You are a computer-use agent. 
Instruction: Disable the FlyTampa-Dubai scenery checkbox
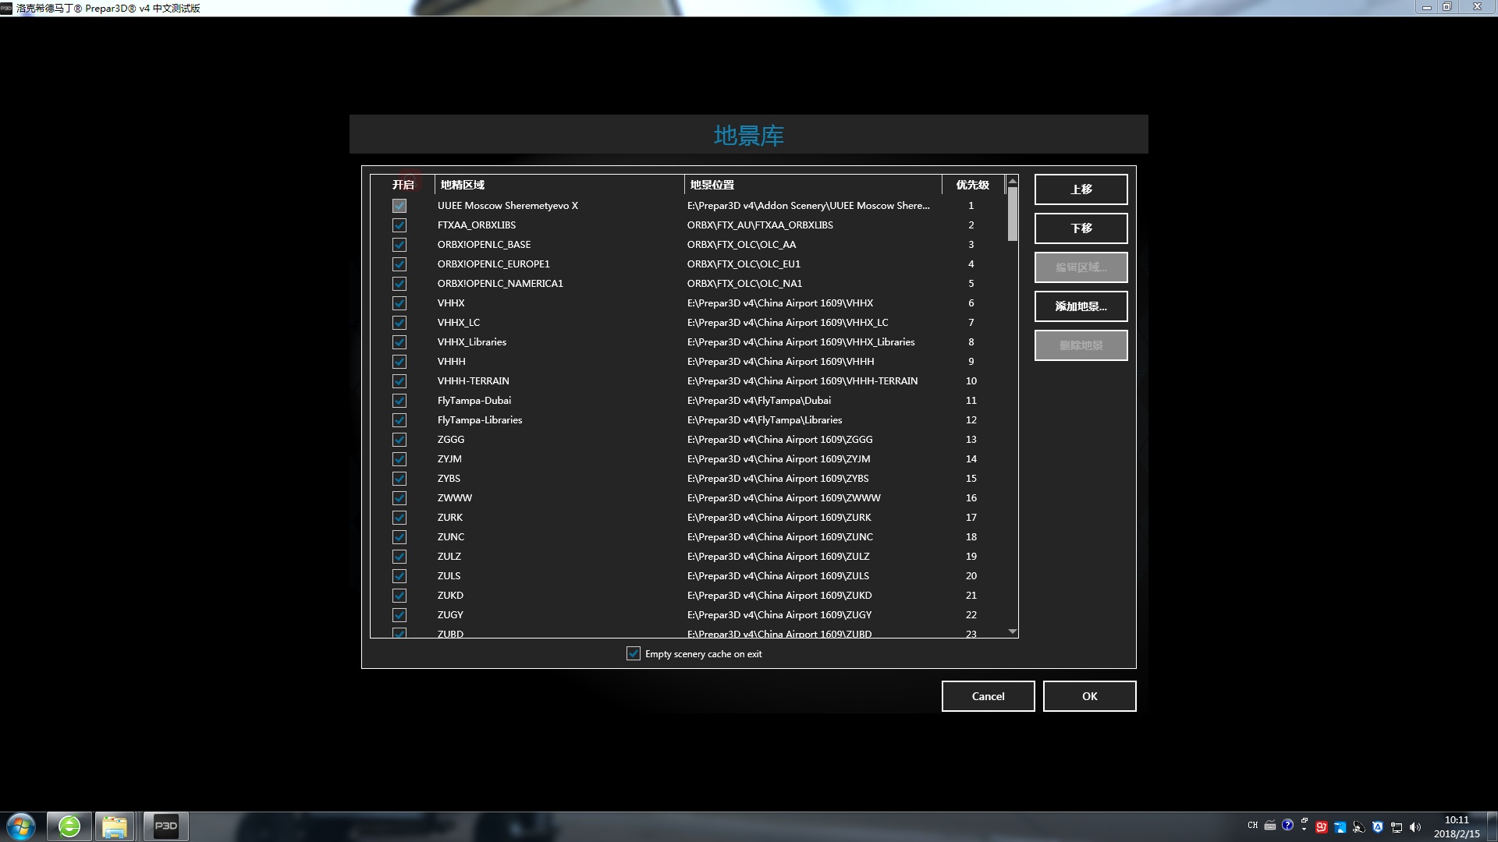point(399,401)
